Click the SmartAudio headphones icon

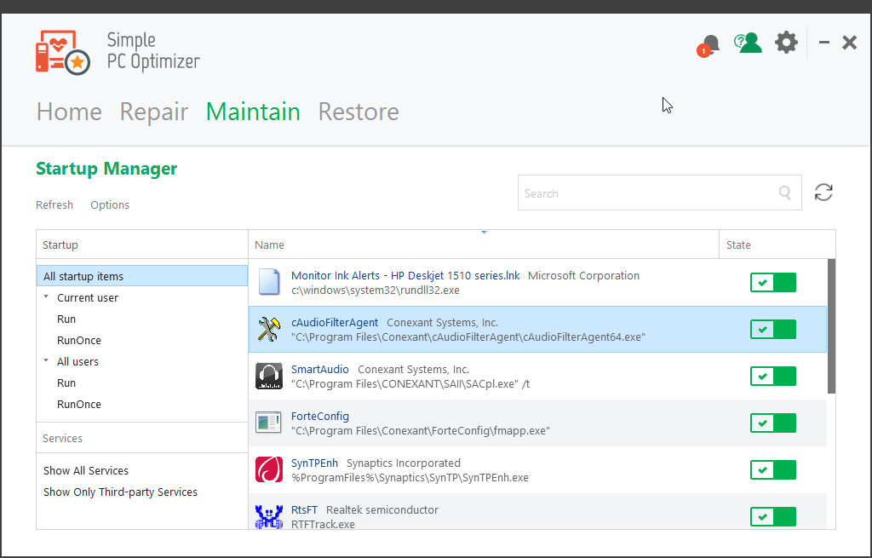pos(269,377)
